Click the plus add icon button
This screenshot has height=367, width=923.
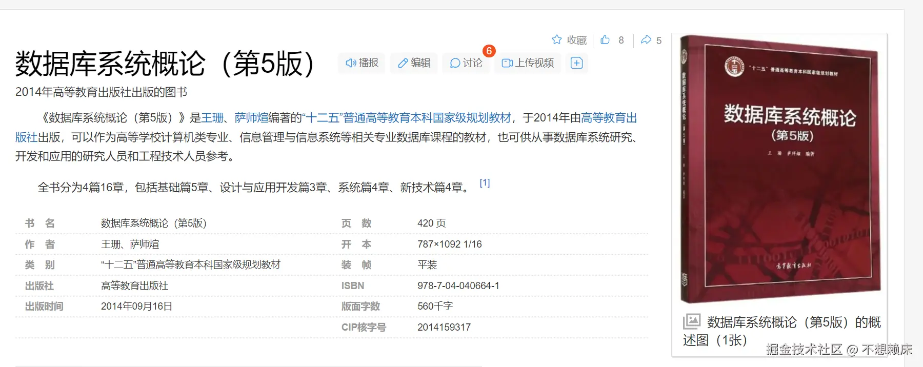click(577, 63)
